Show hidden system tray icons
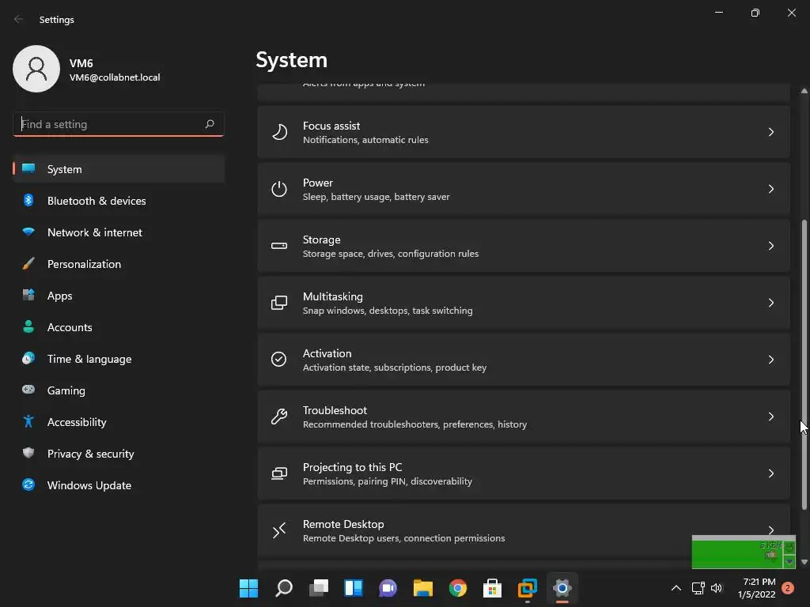Viewport: 810px width, 607px height. (x=676, y=588)
